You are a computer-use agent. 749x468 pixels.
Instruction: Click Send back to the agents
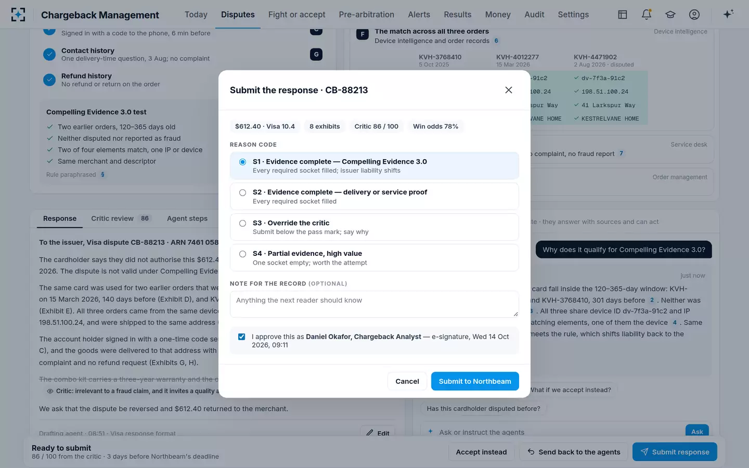pos(574,452)
